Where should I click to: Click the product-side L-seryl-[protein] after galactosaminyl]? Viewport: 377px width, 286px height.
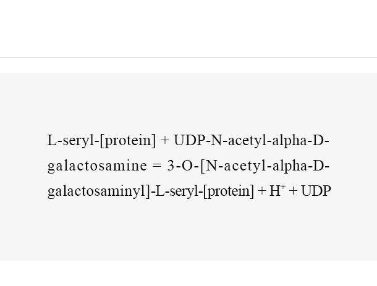click(x=205, y=191)
